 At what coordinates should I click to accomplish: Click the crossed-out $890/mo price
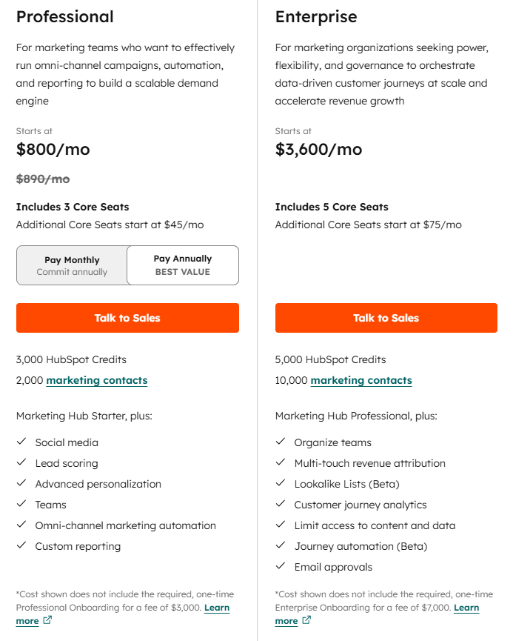(41, 178)
